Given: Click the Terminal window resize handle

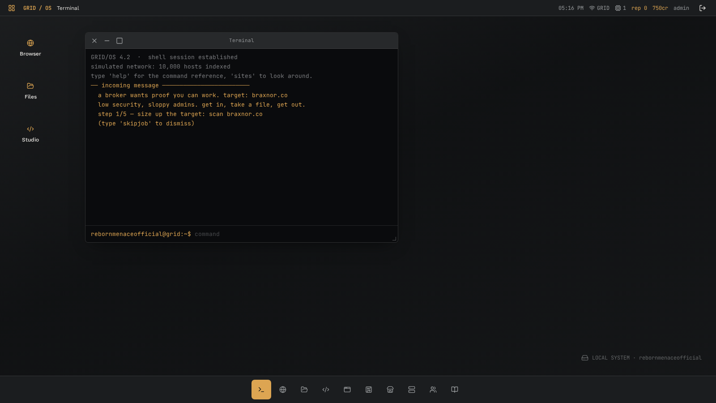Looking at the screenshot, I should (x=394, y=239).
